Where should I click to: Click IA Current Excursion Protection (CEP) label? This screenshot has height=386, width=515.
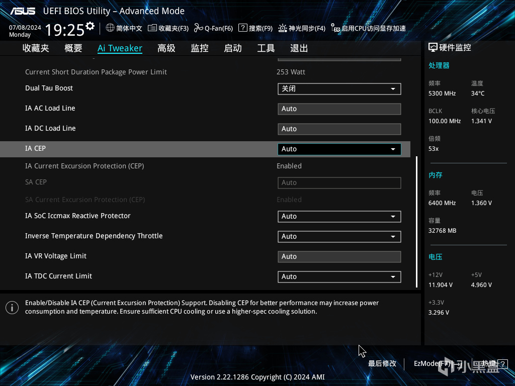tap(84, 166)
